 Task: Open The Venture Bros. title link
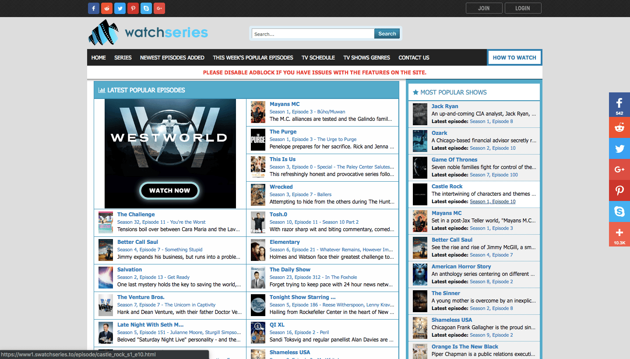click(x=141, y=297)
